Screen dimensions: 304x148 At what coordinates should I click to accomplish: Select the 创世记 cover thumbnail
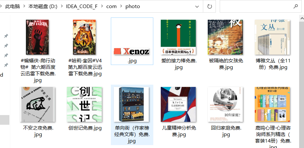(84, 104)
